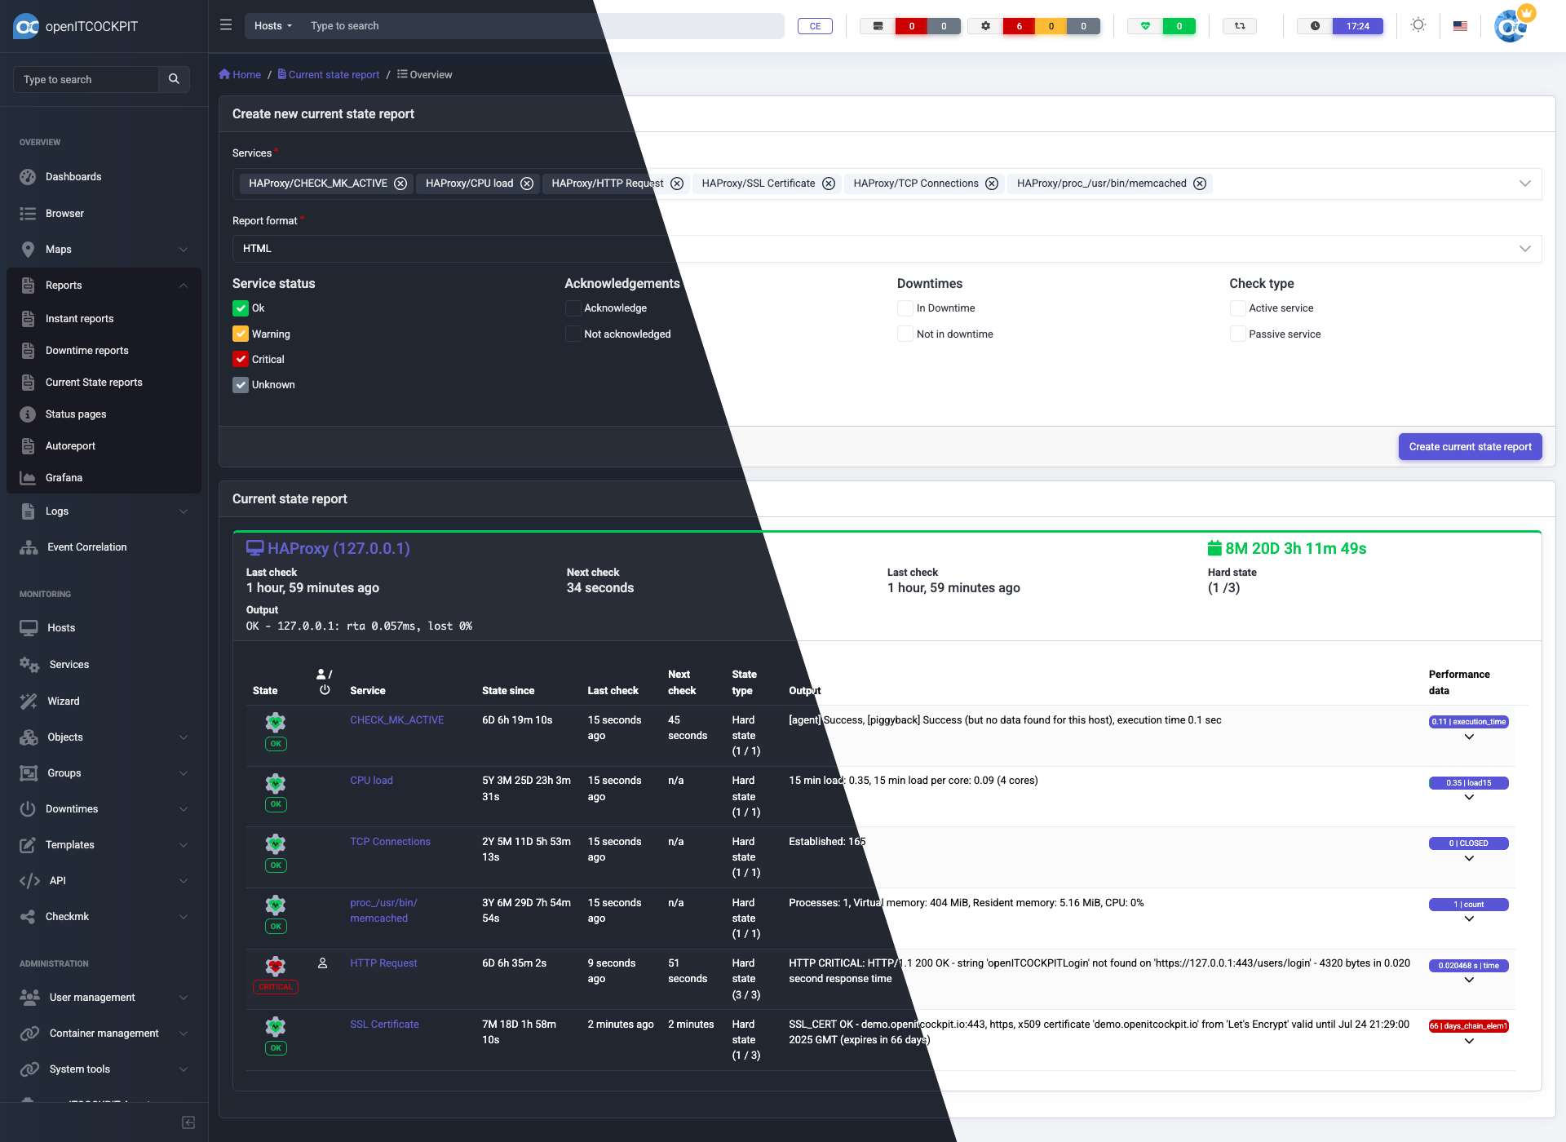1566x1142 pixels.
Task: Remove HAProxy/CPU load service tag
Action: pos(527,184)
